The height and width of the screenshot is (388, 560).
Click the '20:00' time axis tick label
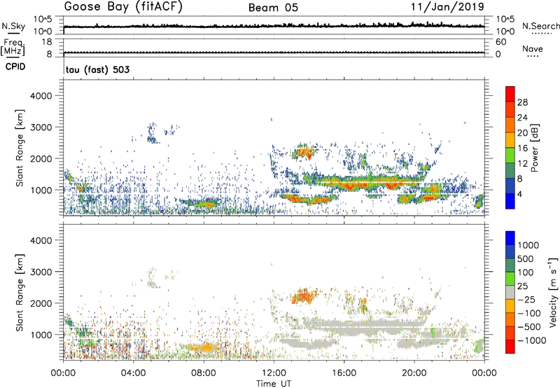click(x=414, y=373)
